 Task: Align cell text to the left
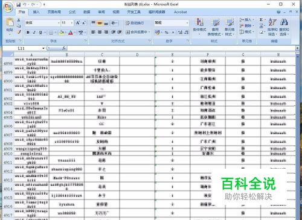click(93, 32)
